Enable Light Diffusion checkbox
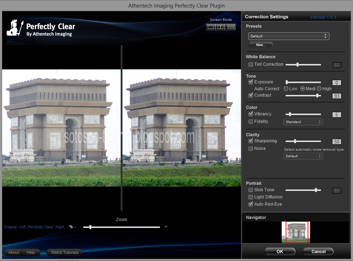This screenshot has width=353, height=261. [251, 197]
